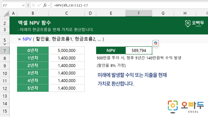Click the 1,400,000 cell in the 5년차 row
Viewport: 208px width, 117px height.
tap(67, 88)
